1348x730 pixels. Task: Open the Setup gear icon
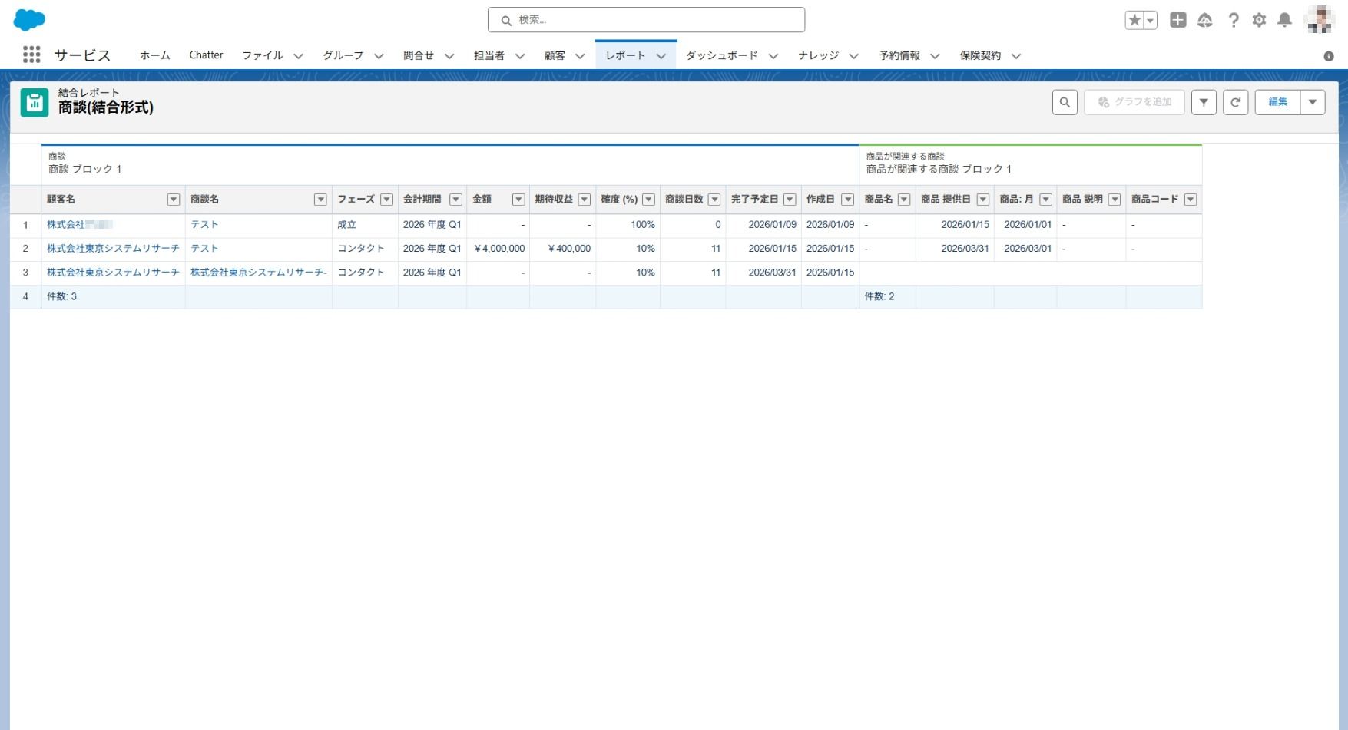1259,21
